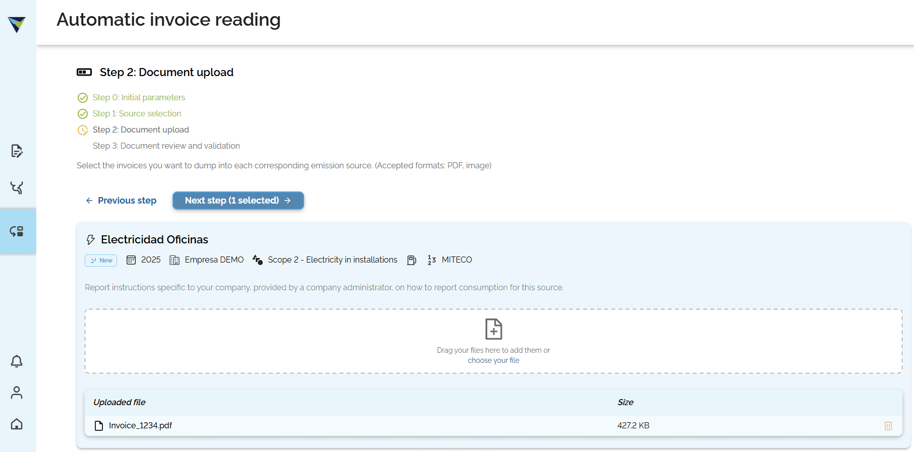Viewport: 914px width, 452px height.
Task: Select Step 2: Document upload in step list
Action: point(141,130)
